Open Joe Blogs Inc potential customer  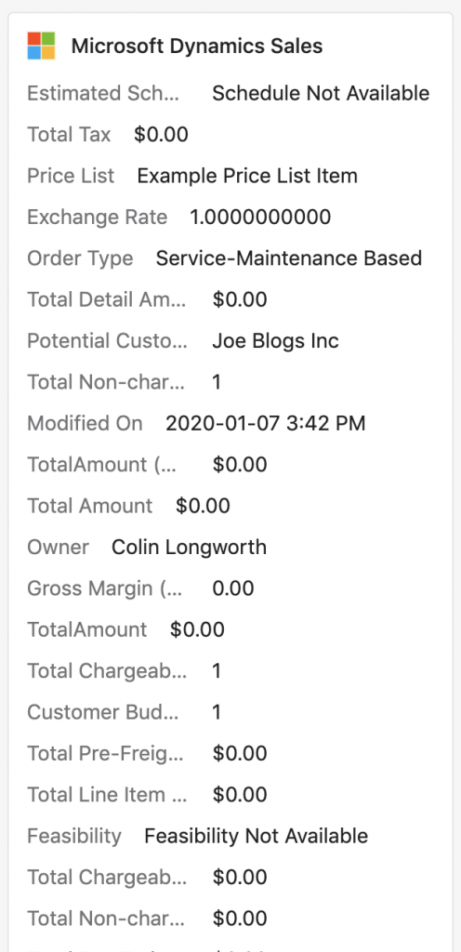point(275,340)
